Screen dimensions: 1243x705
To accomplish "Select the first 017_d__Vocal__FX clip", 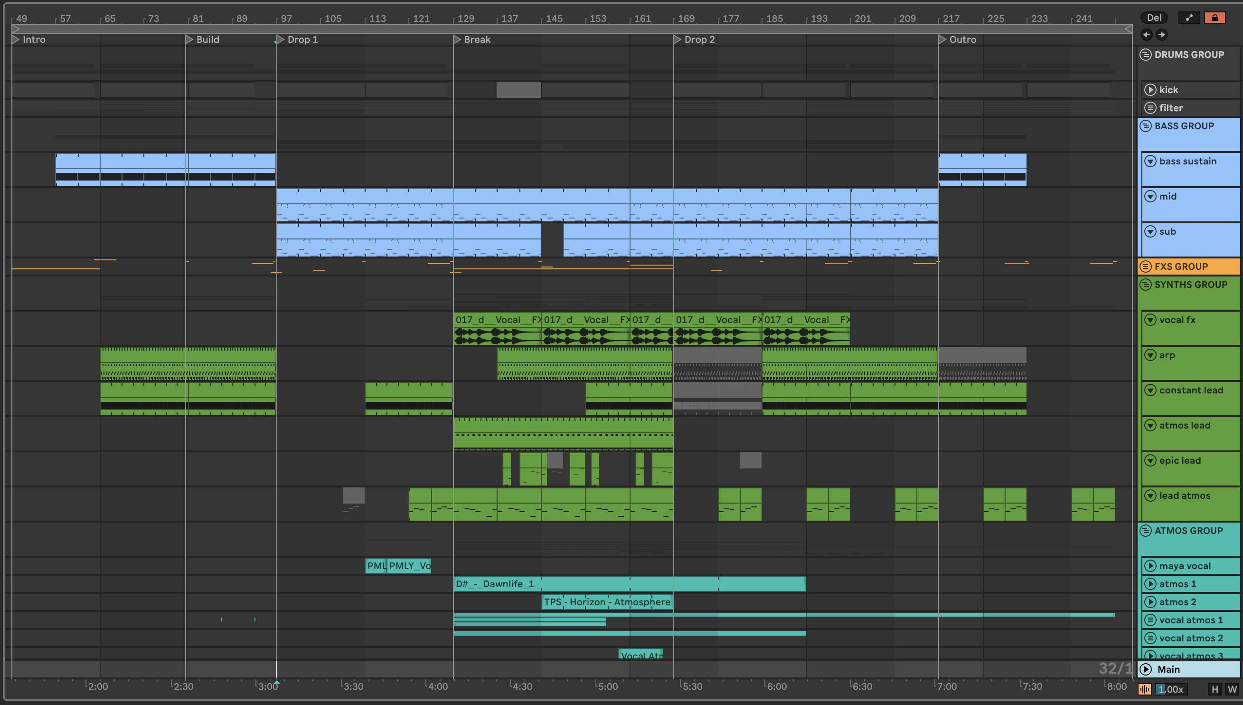I will click(498, 328).
